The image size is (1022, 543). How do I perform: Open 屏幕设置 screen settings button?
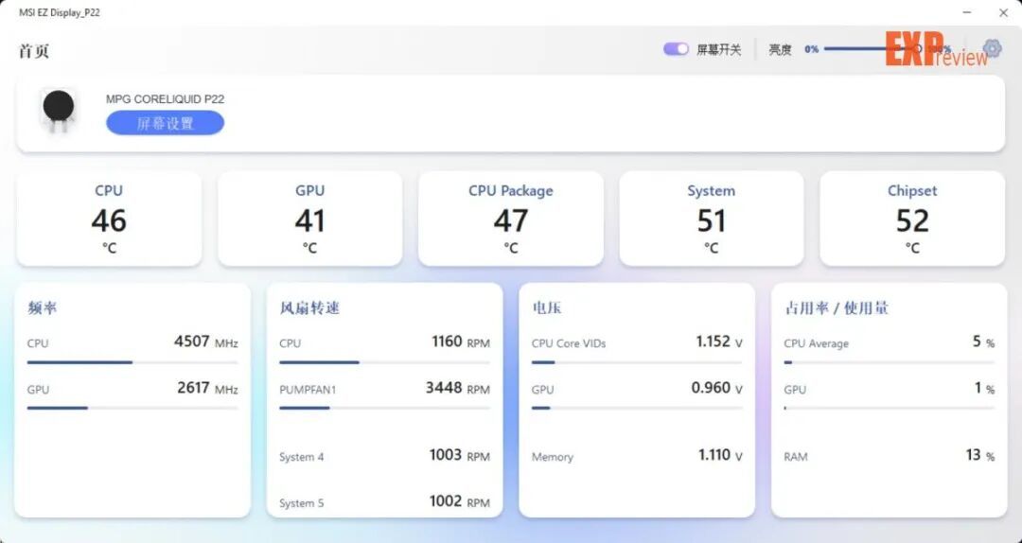click(x=165, y=123)
